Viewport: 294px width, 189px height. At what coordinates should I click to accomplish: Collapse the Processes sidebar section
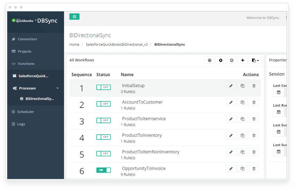[58, 88]
